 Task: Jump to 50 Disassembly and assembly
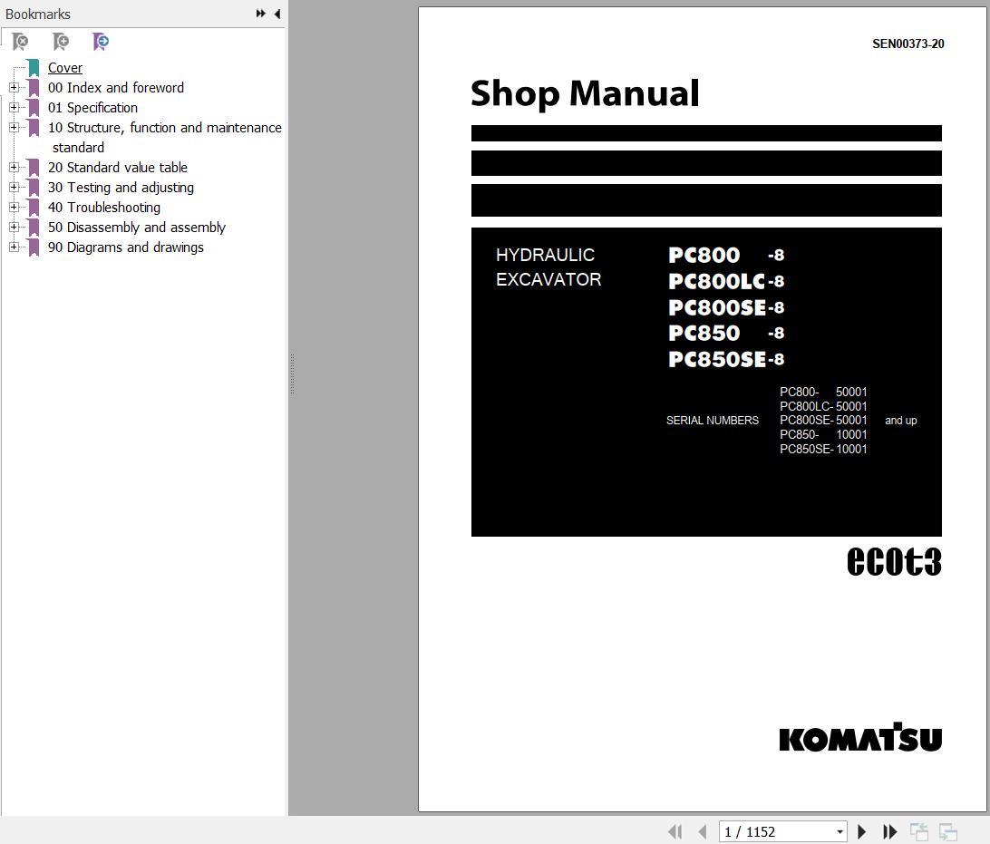click(x=137, y=228)
